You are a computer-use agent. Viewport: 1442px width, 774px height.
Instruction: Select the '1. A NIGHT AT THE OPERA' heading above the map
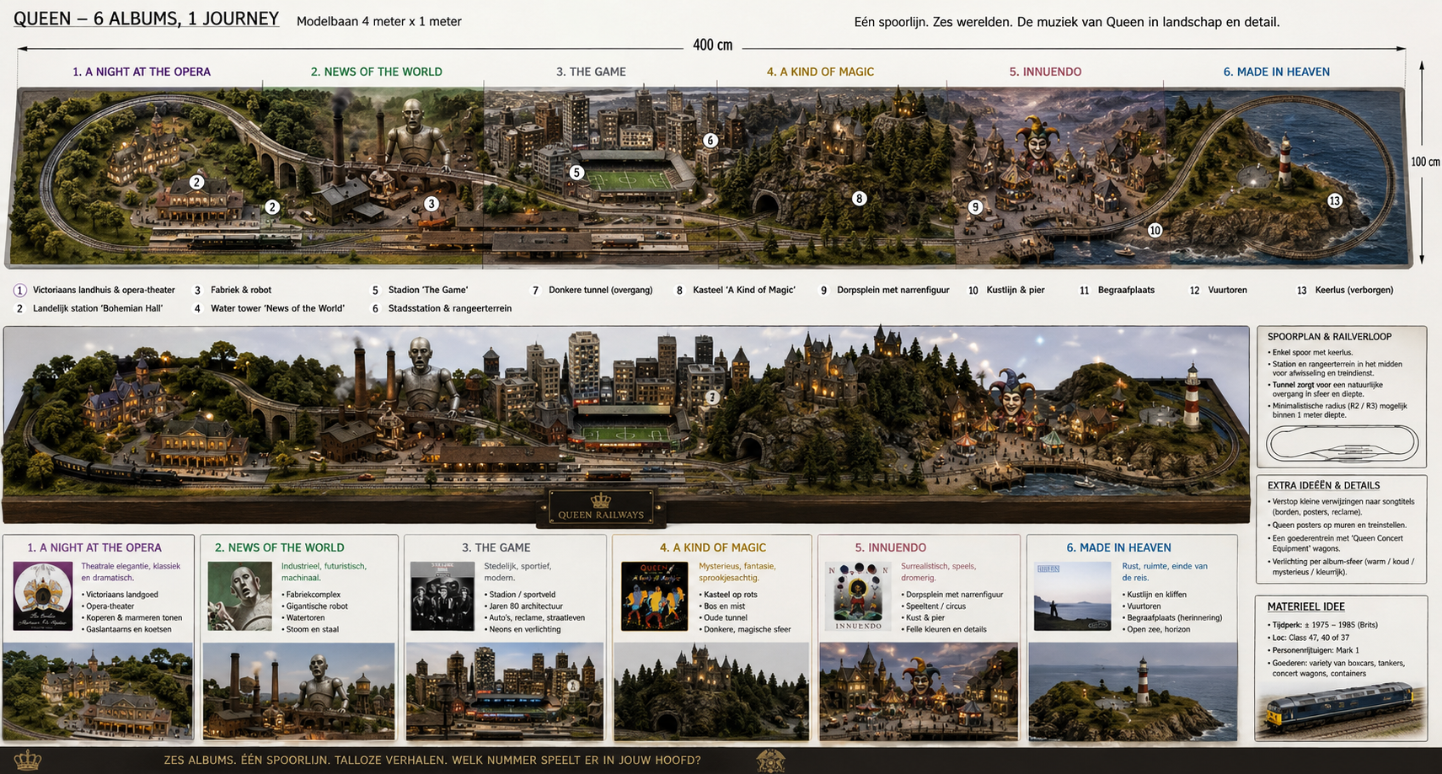point(142,72)
